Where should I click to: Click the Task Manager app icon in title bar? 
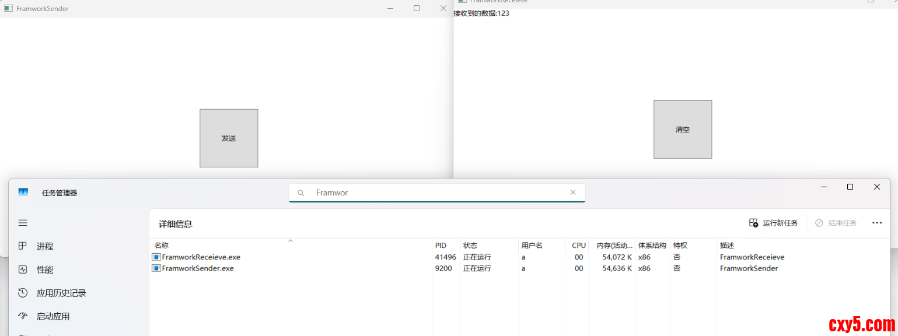point(23,192)
